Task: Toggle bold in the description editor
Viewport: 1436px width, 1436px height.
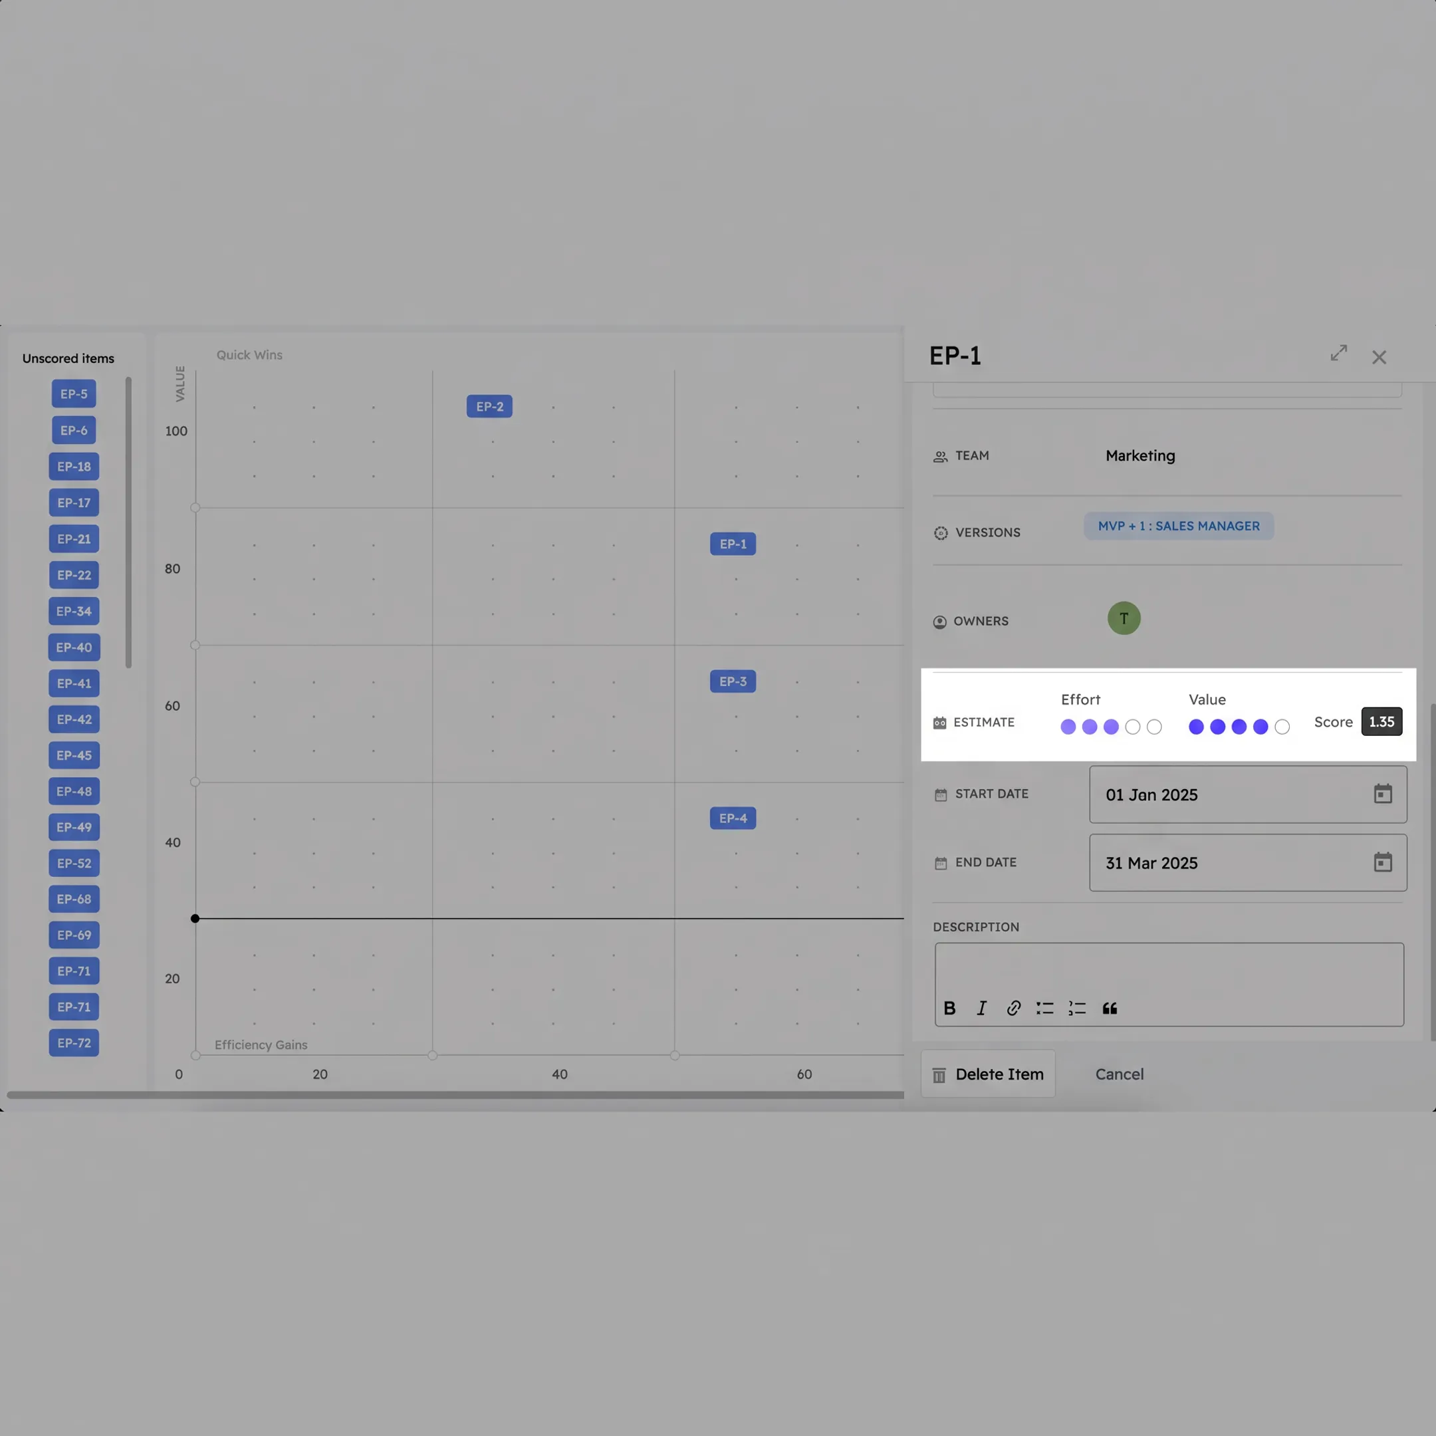Action: (949, 1008)
